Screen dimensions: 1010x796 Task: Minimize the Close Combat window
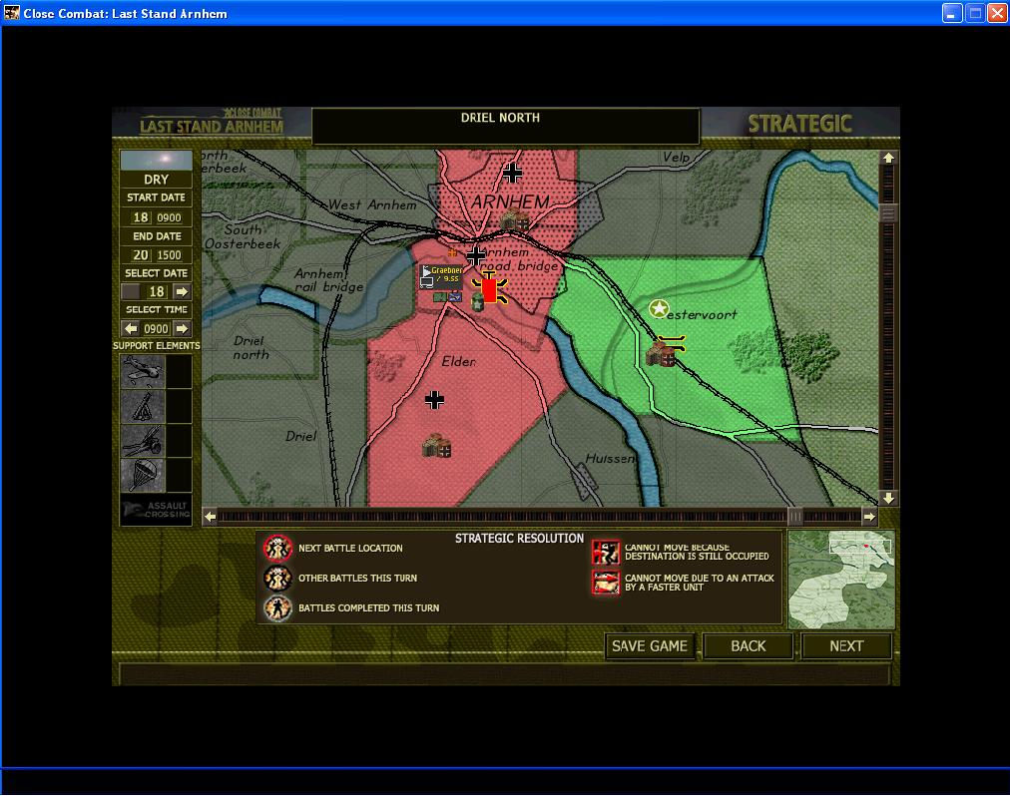coord(952,13)
